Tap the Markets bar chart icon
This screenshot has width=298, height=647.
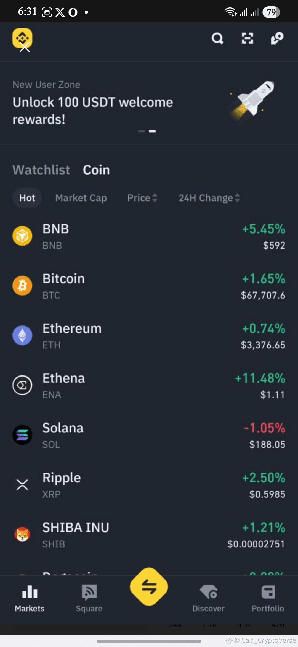click(x=30, y=592)
